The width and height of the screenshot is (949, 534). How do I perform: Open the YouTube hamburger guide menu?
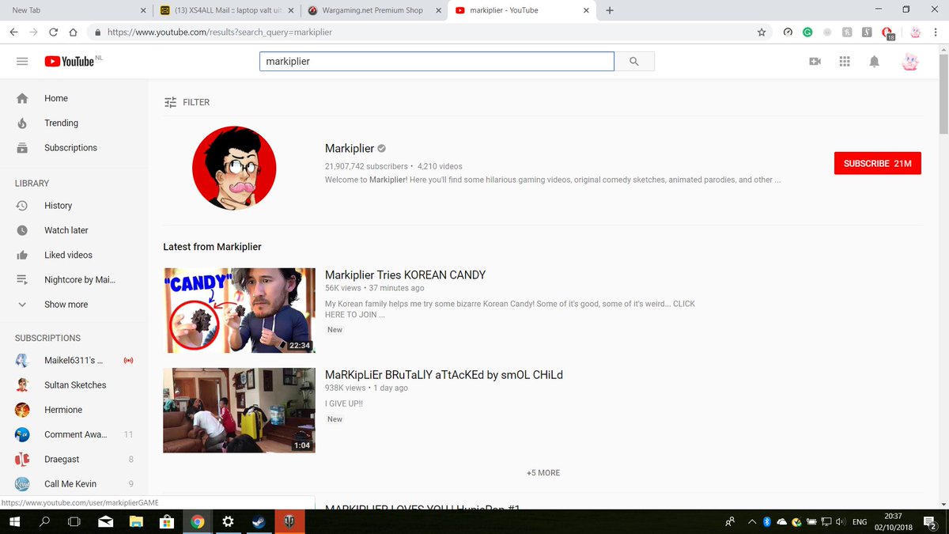(x=22, y=61)
